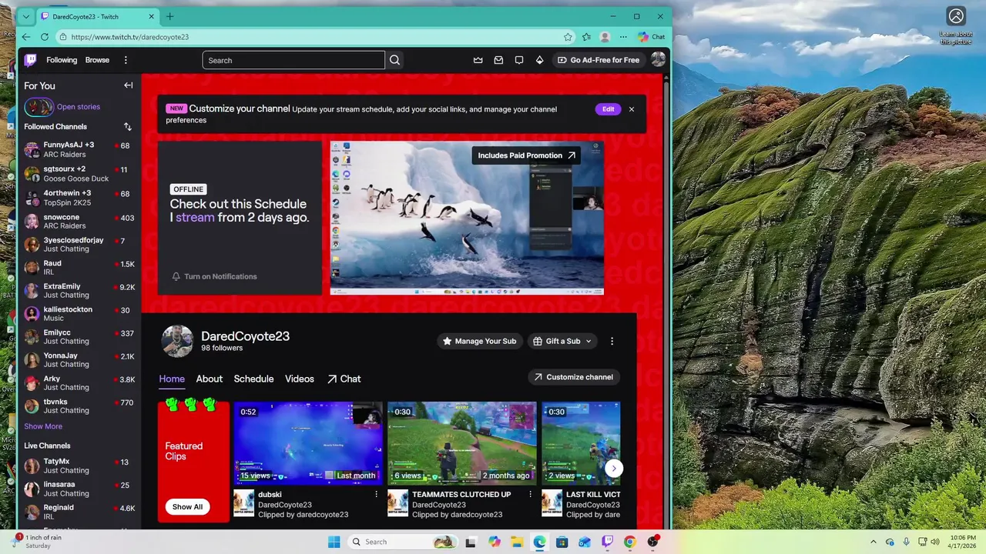This screenshot has height=554, width=986.
Task: Open the Whispers speech bubble icon
Action: (519, 60)
